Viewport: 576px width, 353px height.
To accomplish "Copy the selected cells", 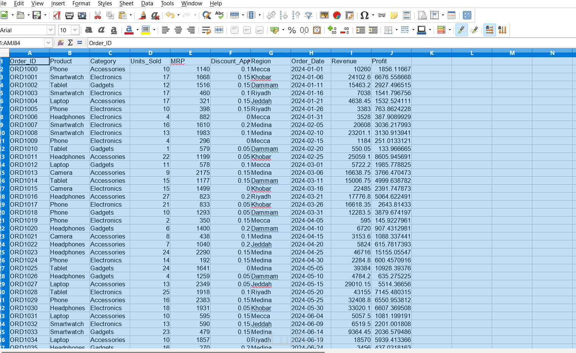I will click(x=110, y=15).
